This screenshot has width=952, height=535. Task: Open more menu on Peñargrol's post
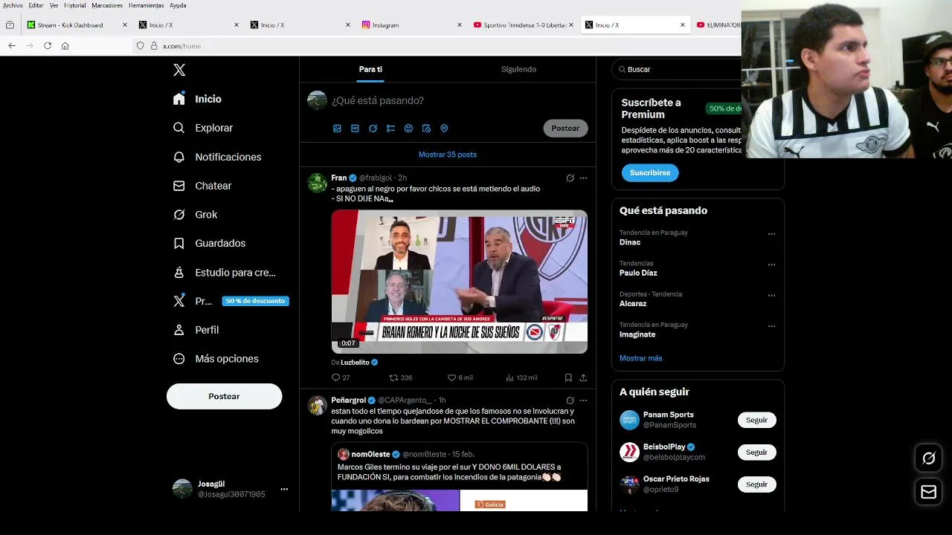583,401
